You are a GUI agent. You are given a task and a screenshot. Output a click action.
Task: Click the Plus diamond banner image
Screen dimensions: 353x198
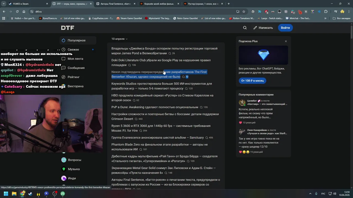(263, 55)
